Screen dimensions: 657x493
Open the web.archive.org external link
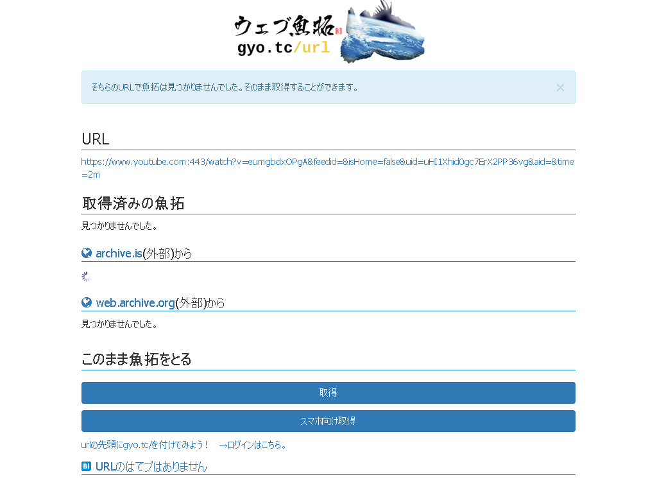tap(135, 303)
